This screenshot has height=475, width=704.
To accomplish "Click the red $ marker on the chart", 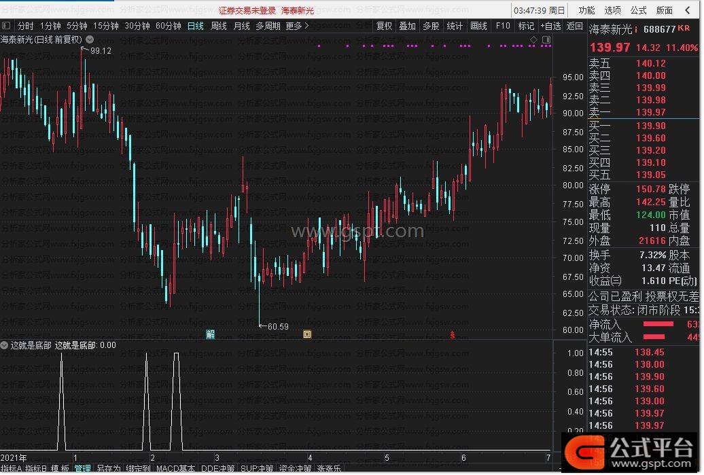I will pos(453,335).
